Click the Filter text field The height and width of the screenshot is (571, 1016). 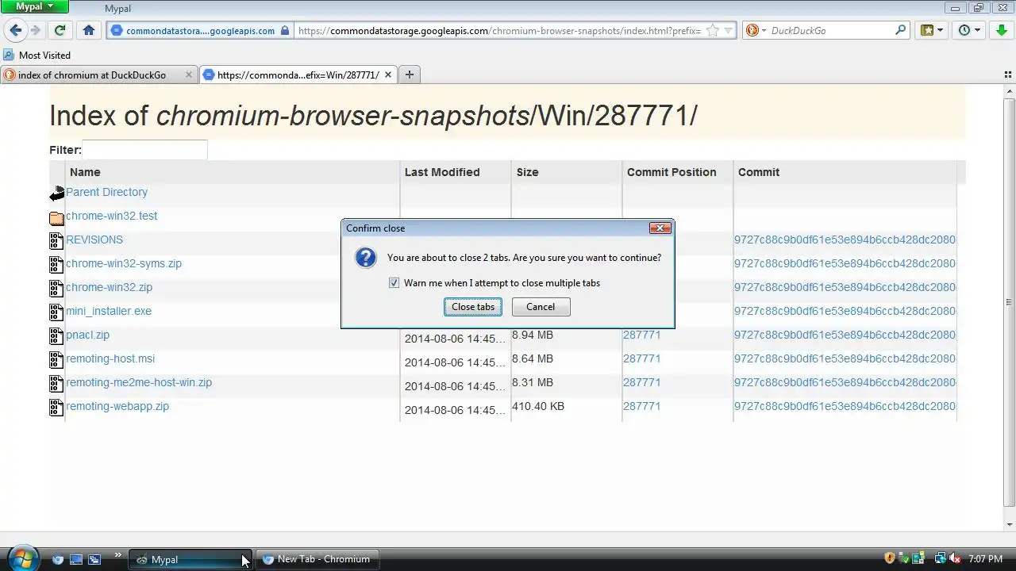point(144,150)
